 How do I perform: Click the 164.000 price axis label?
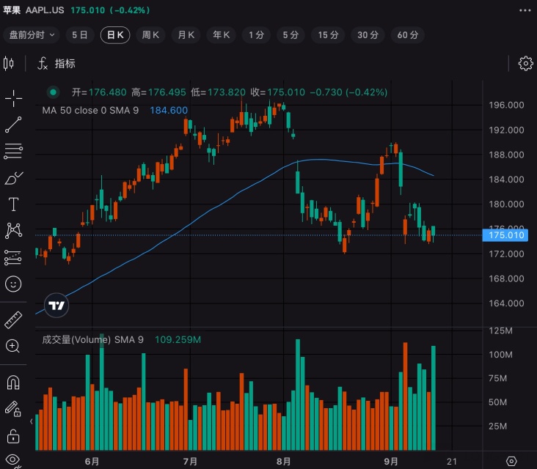(506, 303)
